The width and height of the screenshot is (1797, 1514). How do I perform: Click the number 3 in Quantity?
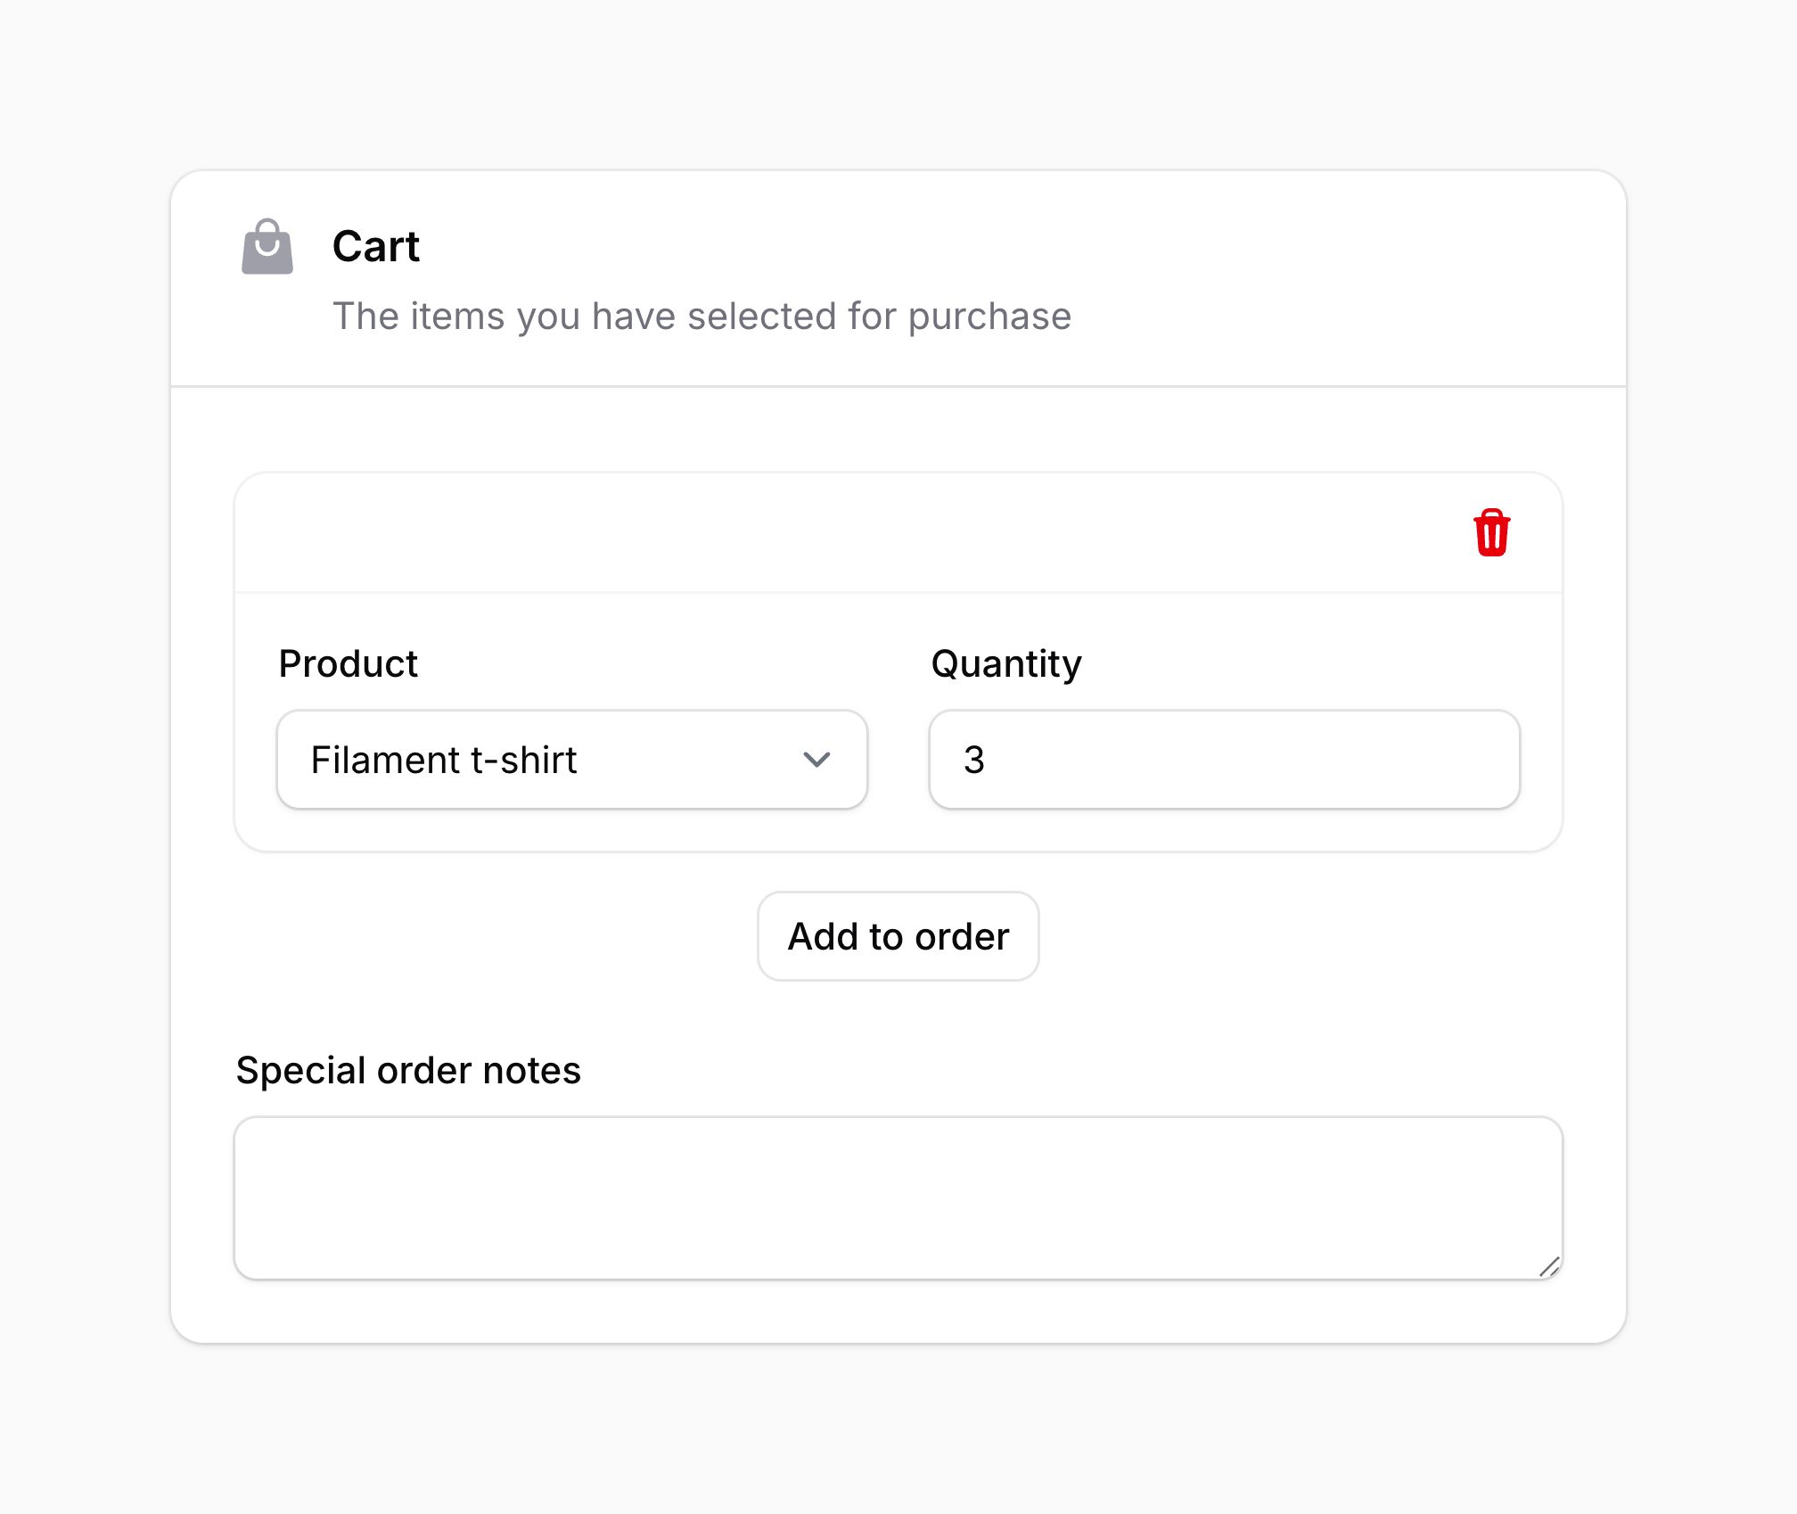coord(973,760)
